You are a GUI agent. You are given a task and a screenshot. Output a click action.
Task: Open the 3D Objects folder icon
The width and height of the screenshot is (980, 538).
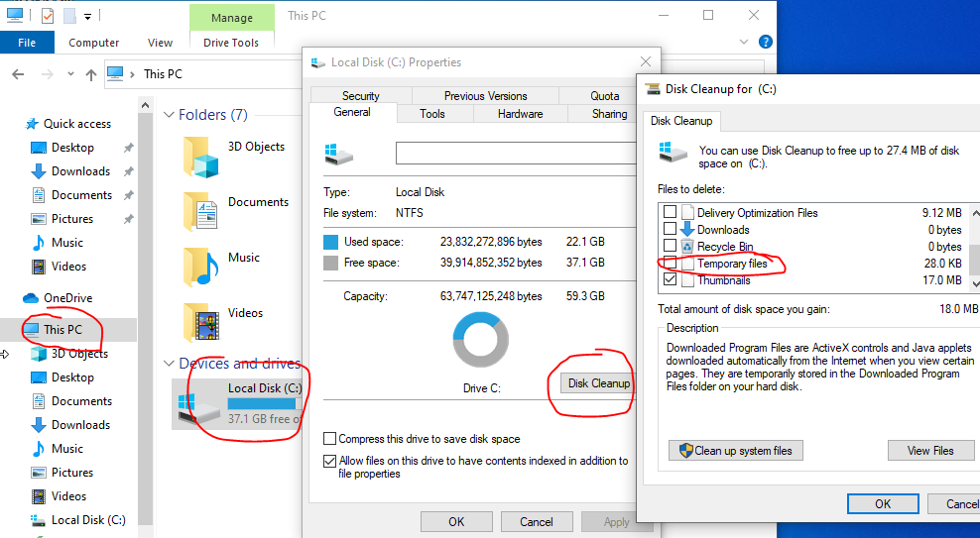pos(201,157)
